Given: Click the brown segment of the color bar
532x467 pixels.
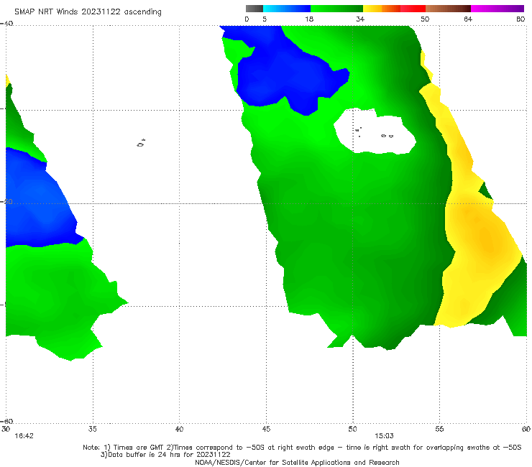Looking at the screenshot, I should coord(448,9).
